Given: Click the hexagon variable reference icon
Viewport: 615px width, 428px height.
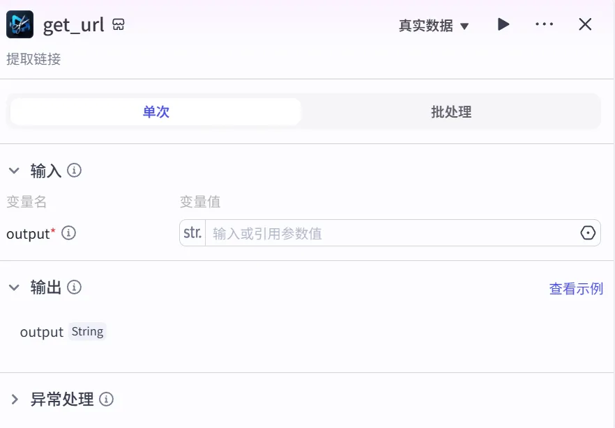Looking at the screenshot, I should pos(588,233).
